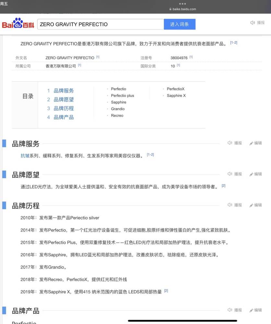Select PerfectioX in the contents list
Viewport: 271px width, 324px height.
(x=175, y=89)
